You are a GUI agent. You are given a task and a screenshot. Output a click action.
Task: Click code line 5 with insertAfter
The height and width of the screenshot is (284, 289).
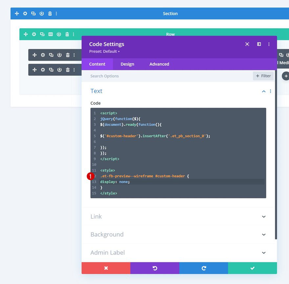pos(155,136)
